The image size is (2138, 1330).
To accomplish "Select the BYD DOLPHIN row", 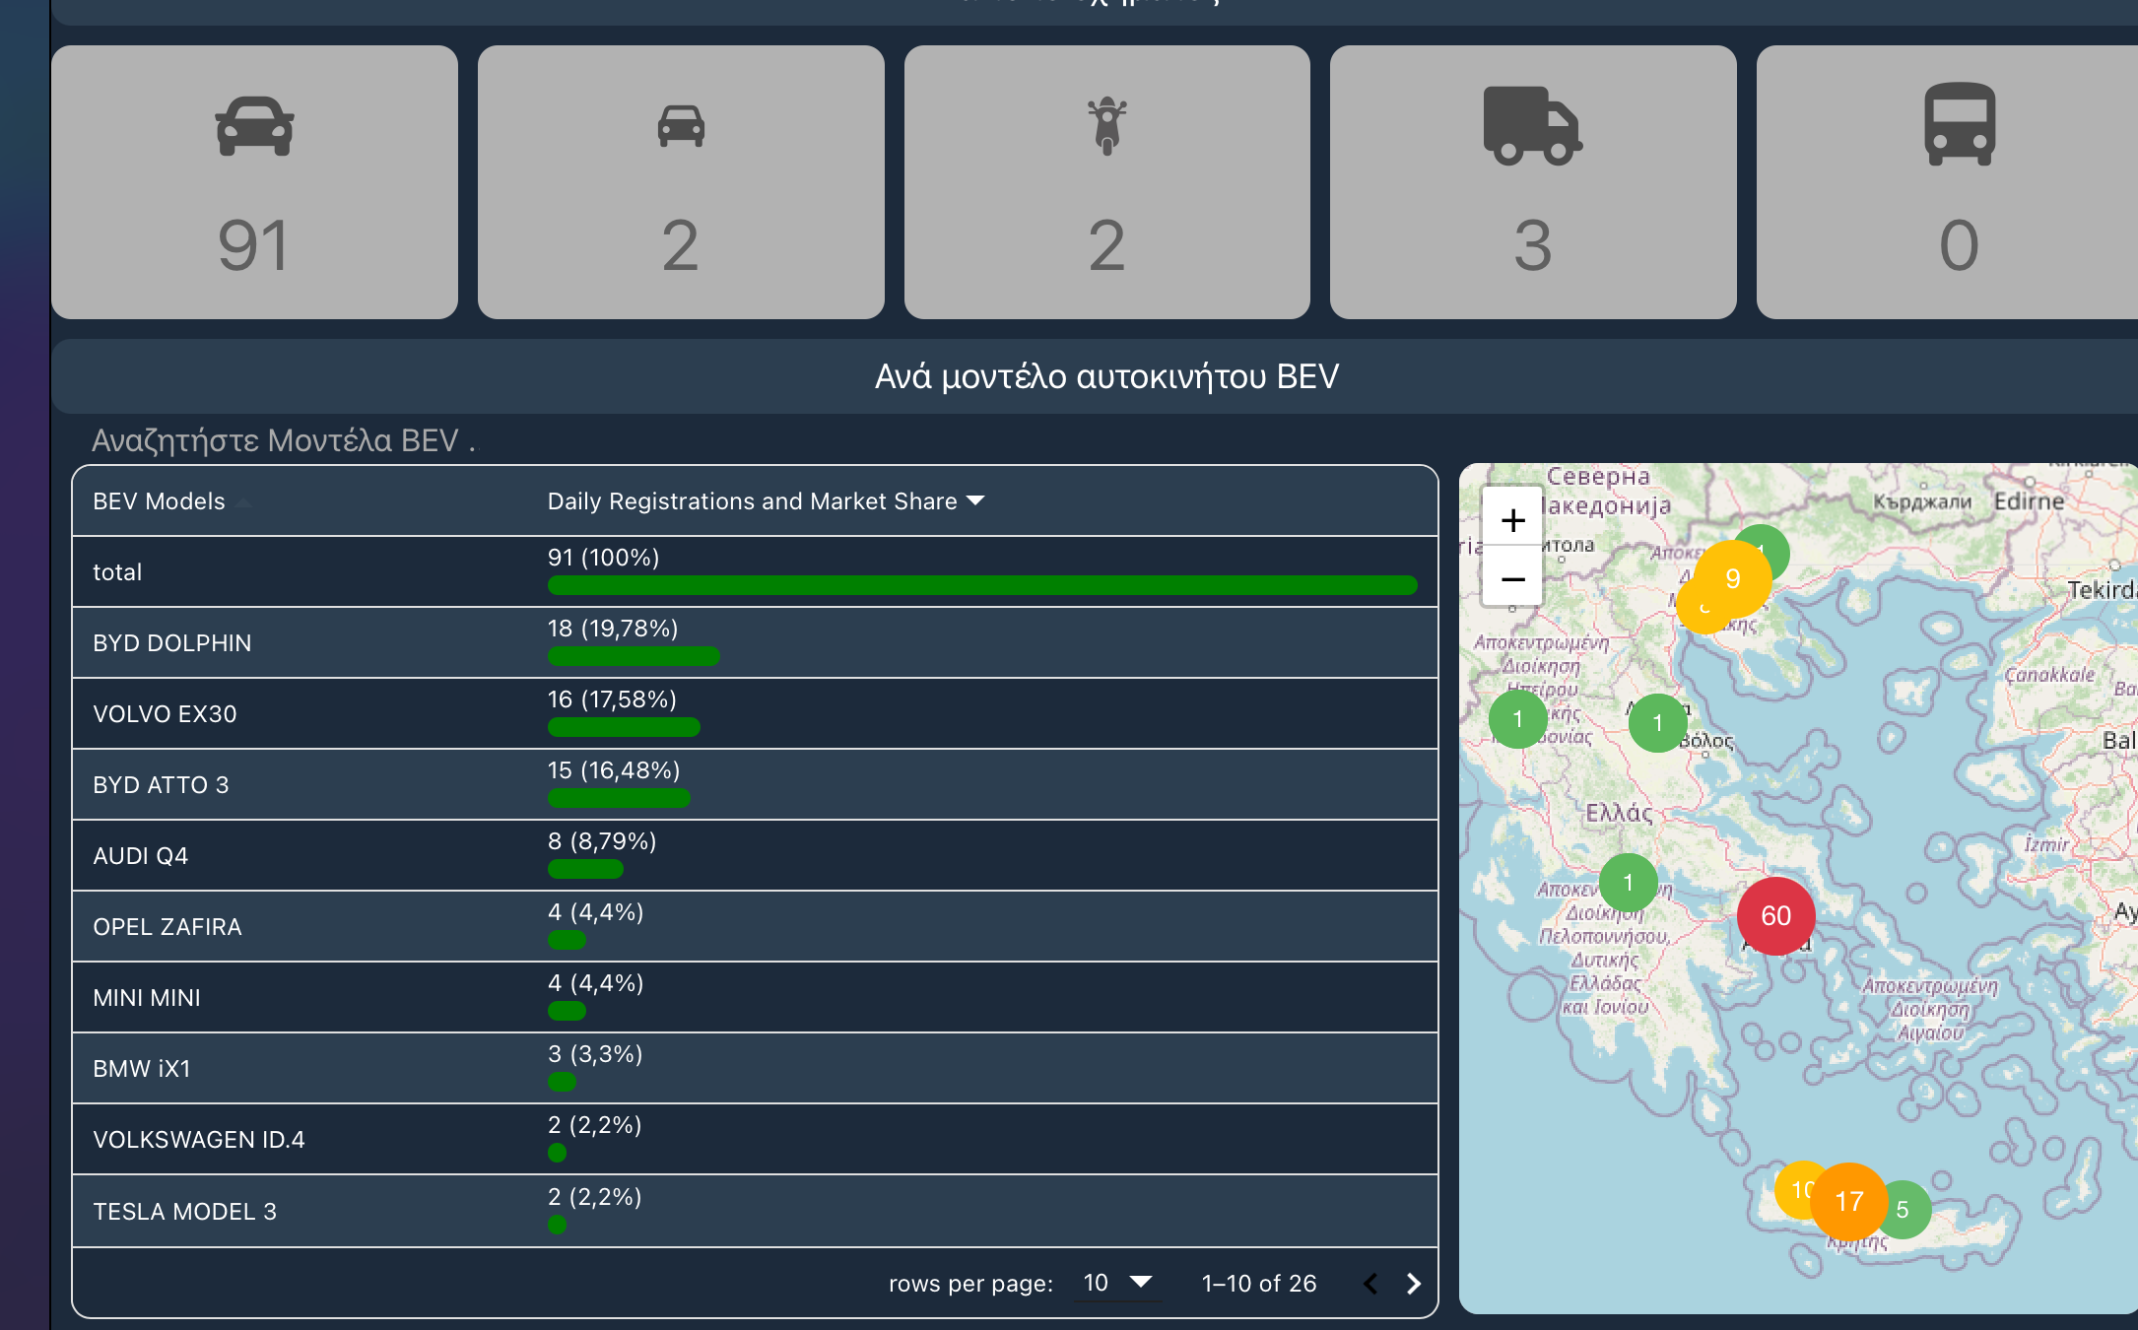I will tap(755, 642).
